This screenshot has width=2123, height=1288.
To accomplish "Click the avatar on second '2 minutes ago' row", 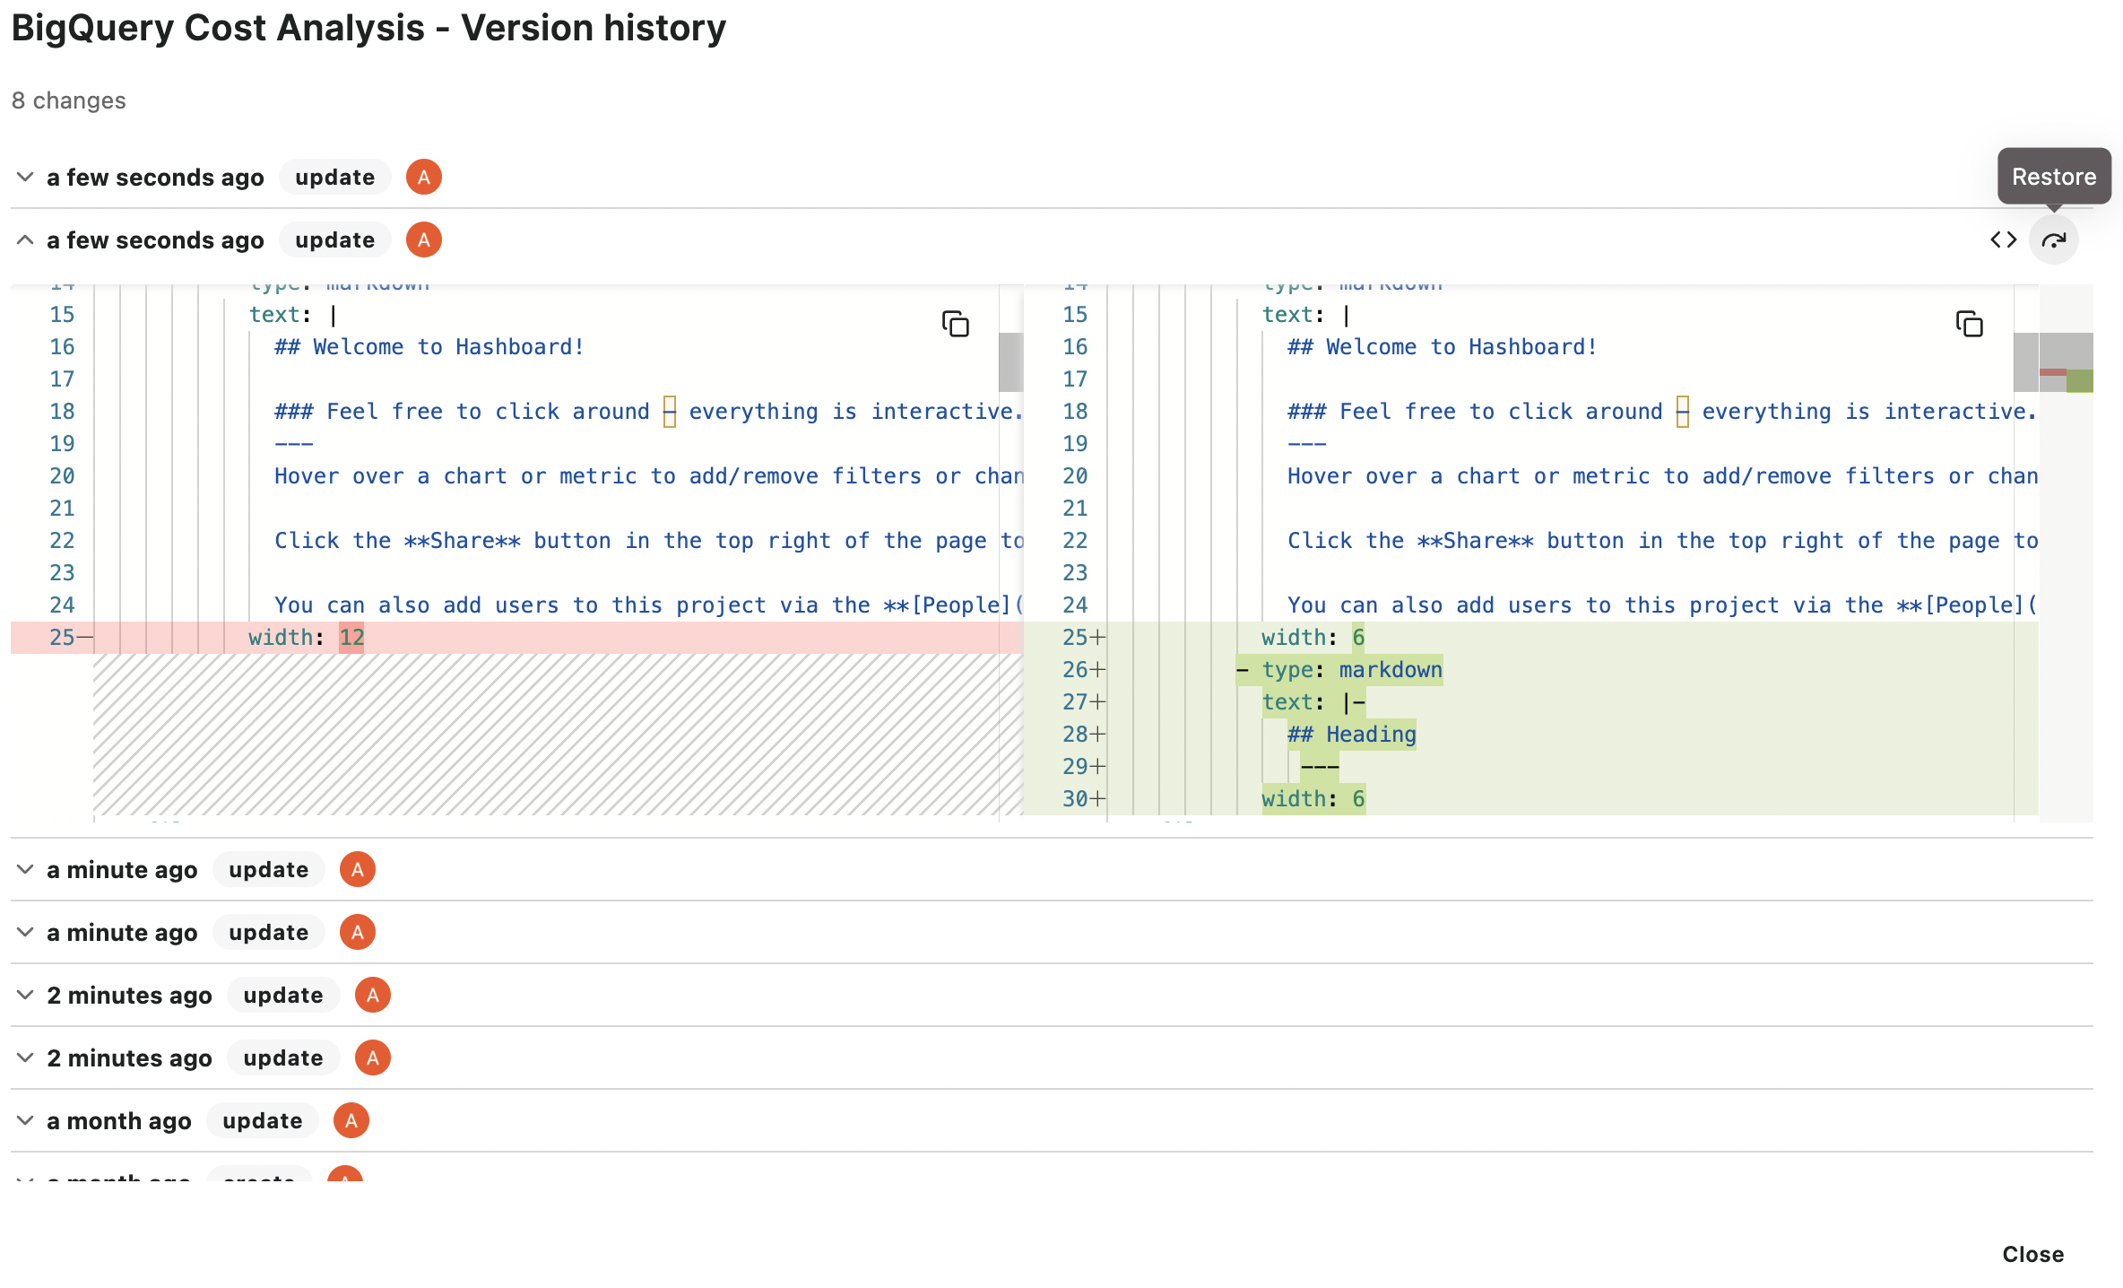I will pyautogui.click(x=373, y=1058).
